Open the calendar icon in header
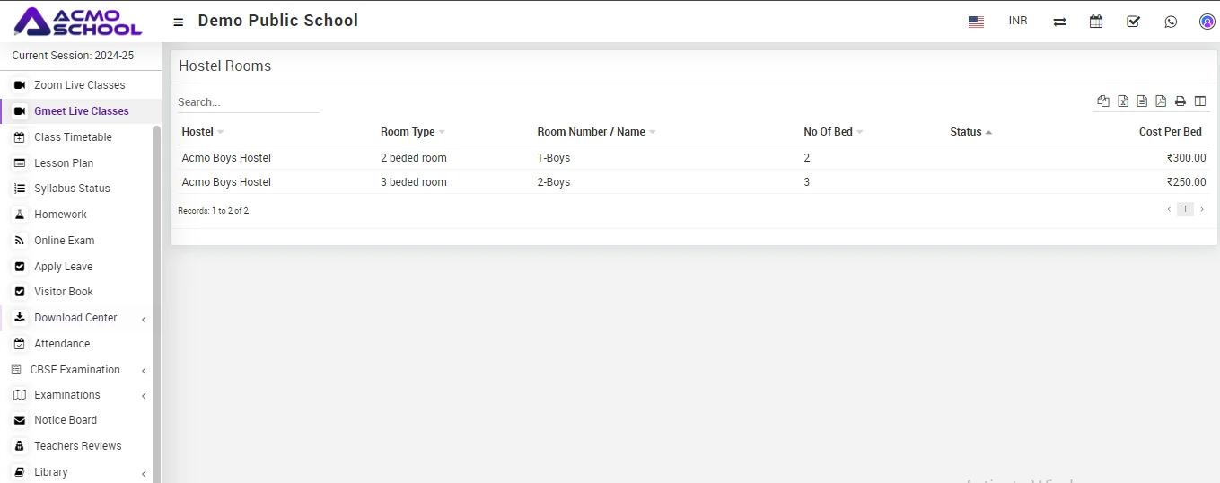The image size is (1220, 483). [x=1096, y=22]
